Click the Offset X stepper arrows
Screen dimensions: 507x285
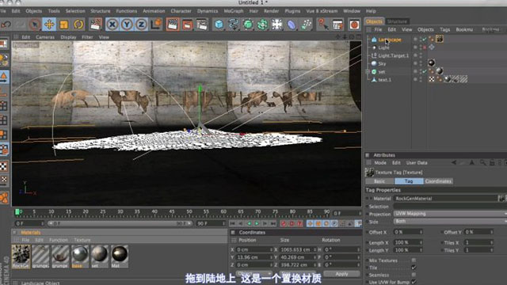(421, 232)
